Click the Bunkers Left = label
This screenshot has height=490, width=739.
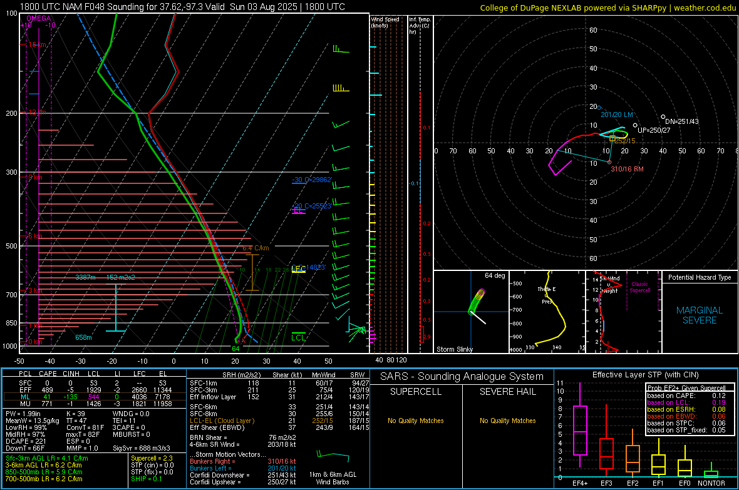210,468
